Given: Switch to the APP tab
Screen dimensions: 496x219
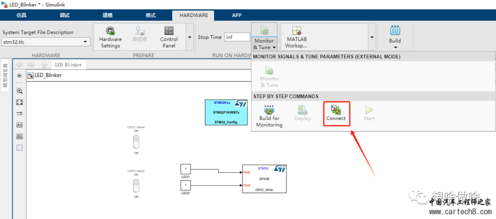Looking at the screenshot, I should pyautogui.click(x=237, y=15).
